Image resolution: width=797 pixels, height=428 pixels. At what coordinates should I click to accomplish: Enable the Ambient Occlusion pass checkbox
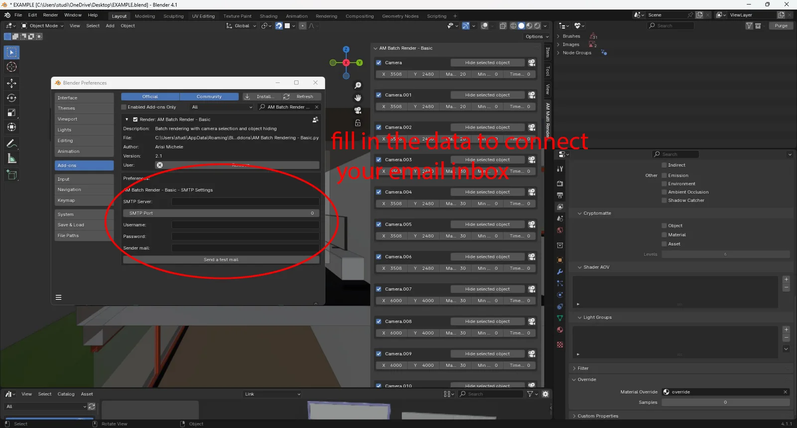tap(664, 192)
